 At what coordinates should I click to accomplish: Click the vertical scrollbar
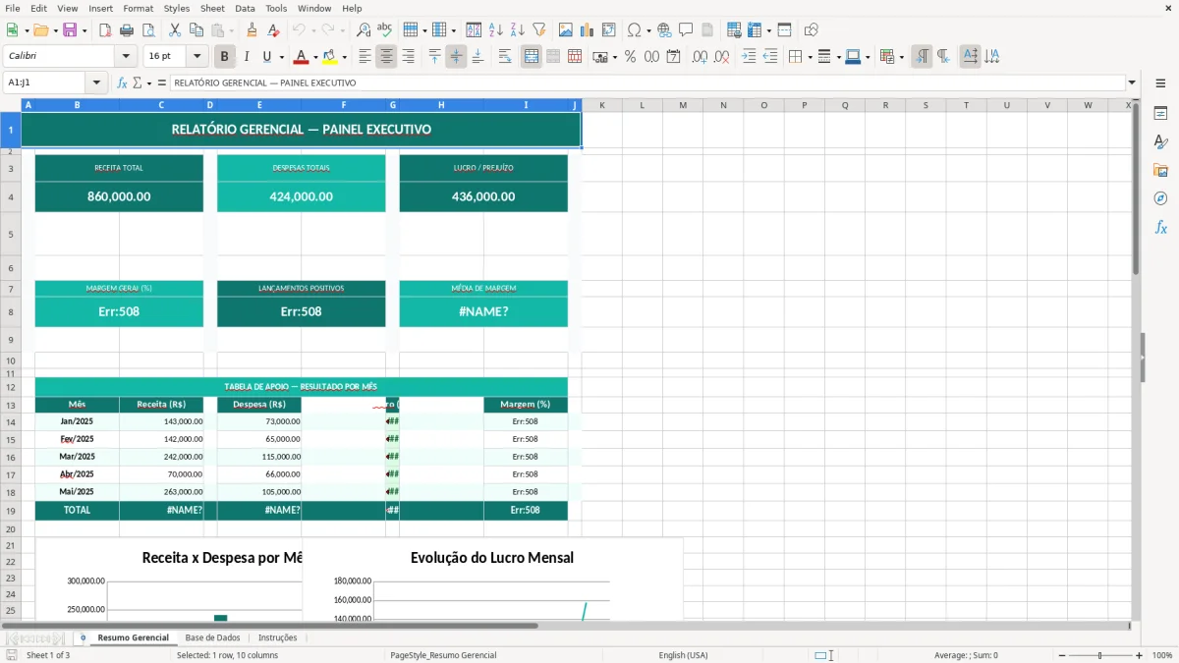1136,359
